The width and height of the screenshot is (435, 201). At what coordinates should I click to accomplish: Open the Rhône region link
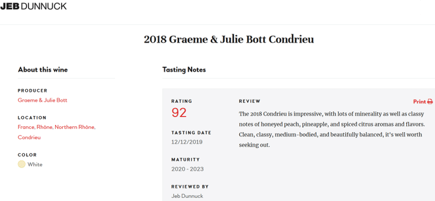point(44,127)
